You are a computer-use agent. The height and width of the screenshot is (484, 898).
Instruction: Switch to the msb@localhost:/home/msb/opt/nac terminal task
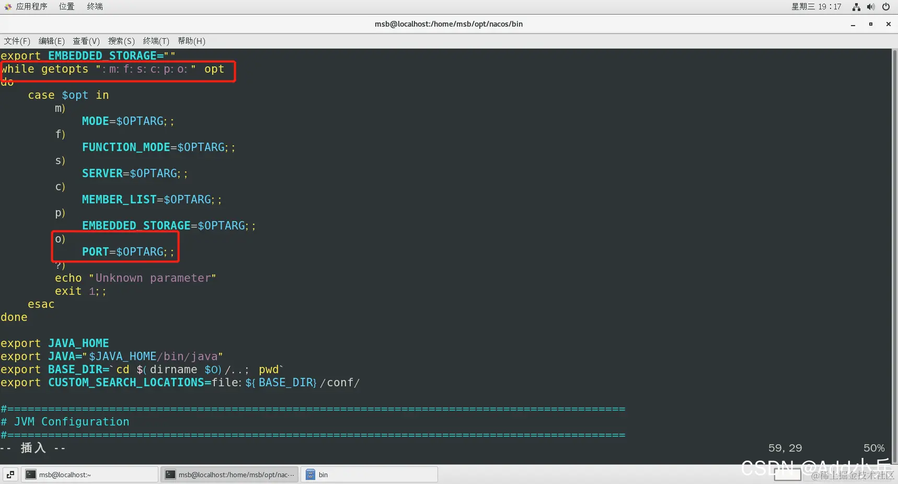click(229, 475)
